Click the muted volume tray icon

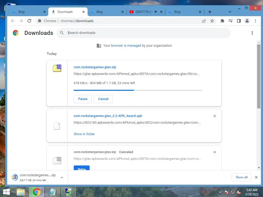pos(239,192)
